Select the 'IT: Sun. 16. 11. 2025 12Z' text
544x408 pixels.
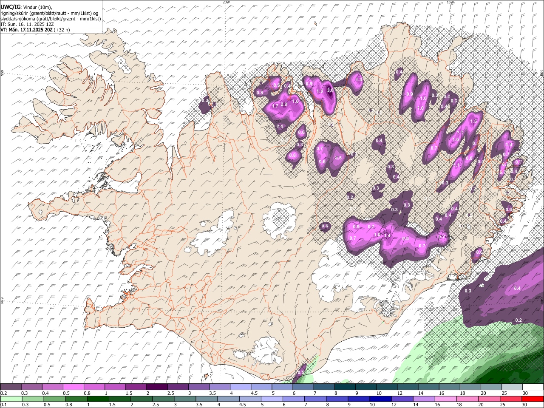(27, 24)
